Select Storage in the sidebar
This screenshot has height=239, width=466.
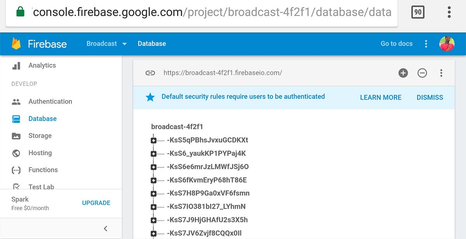tap(40, 136)
